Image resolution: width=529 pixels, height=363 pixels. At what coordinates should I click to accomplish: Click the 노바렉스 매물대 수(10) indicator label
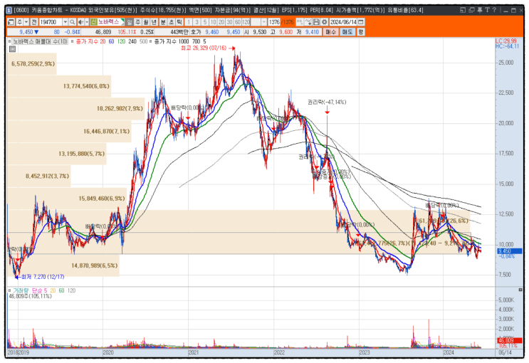click(x=40, y=41)
